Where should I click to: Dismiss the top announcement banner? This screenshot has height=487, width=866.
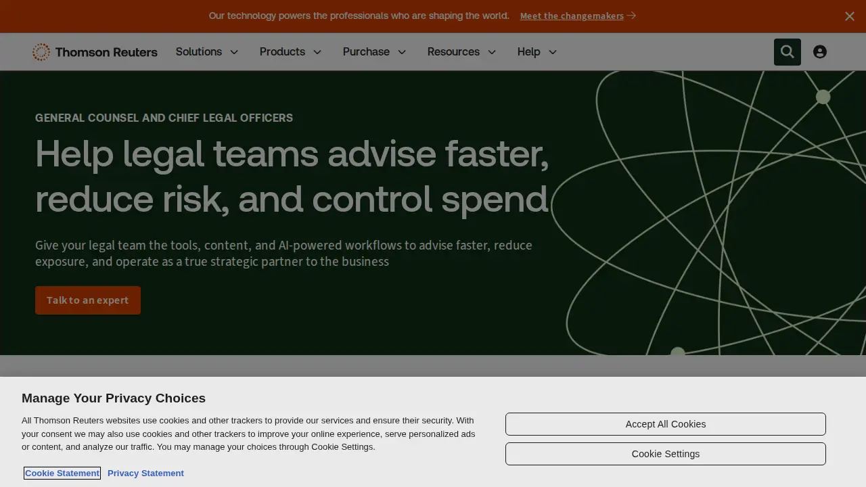tap(850, 16)
